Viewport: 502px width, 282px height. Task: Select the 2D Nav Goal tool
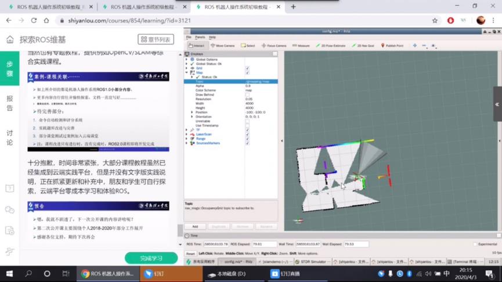tap(363, 45)
